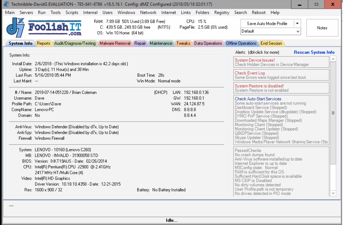This screenshot has height=225, width=343.
Task: Open the Servers menu
Action: (26, 13)
